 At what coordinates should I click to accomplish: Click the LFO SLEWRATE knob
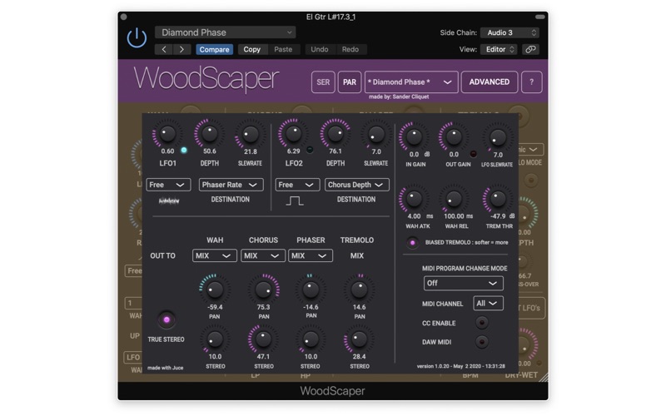497,137
